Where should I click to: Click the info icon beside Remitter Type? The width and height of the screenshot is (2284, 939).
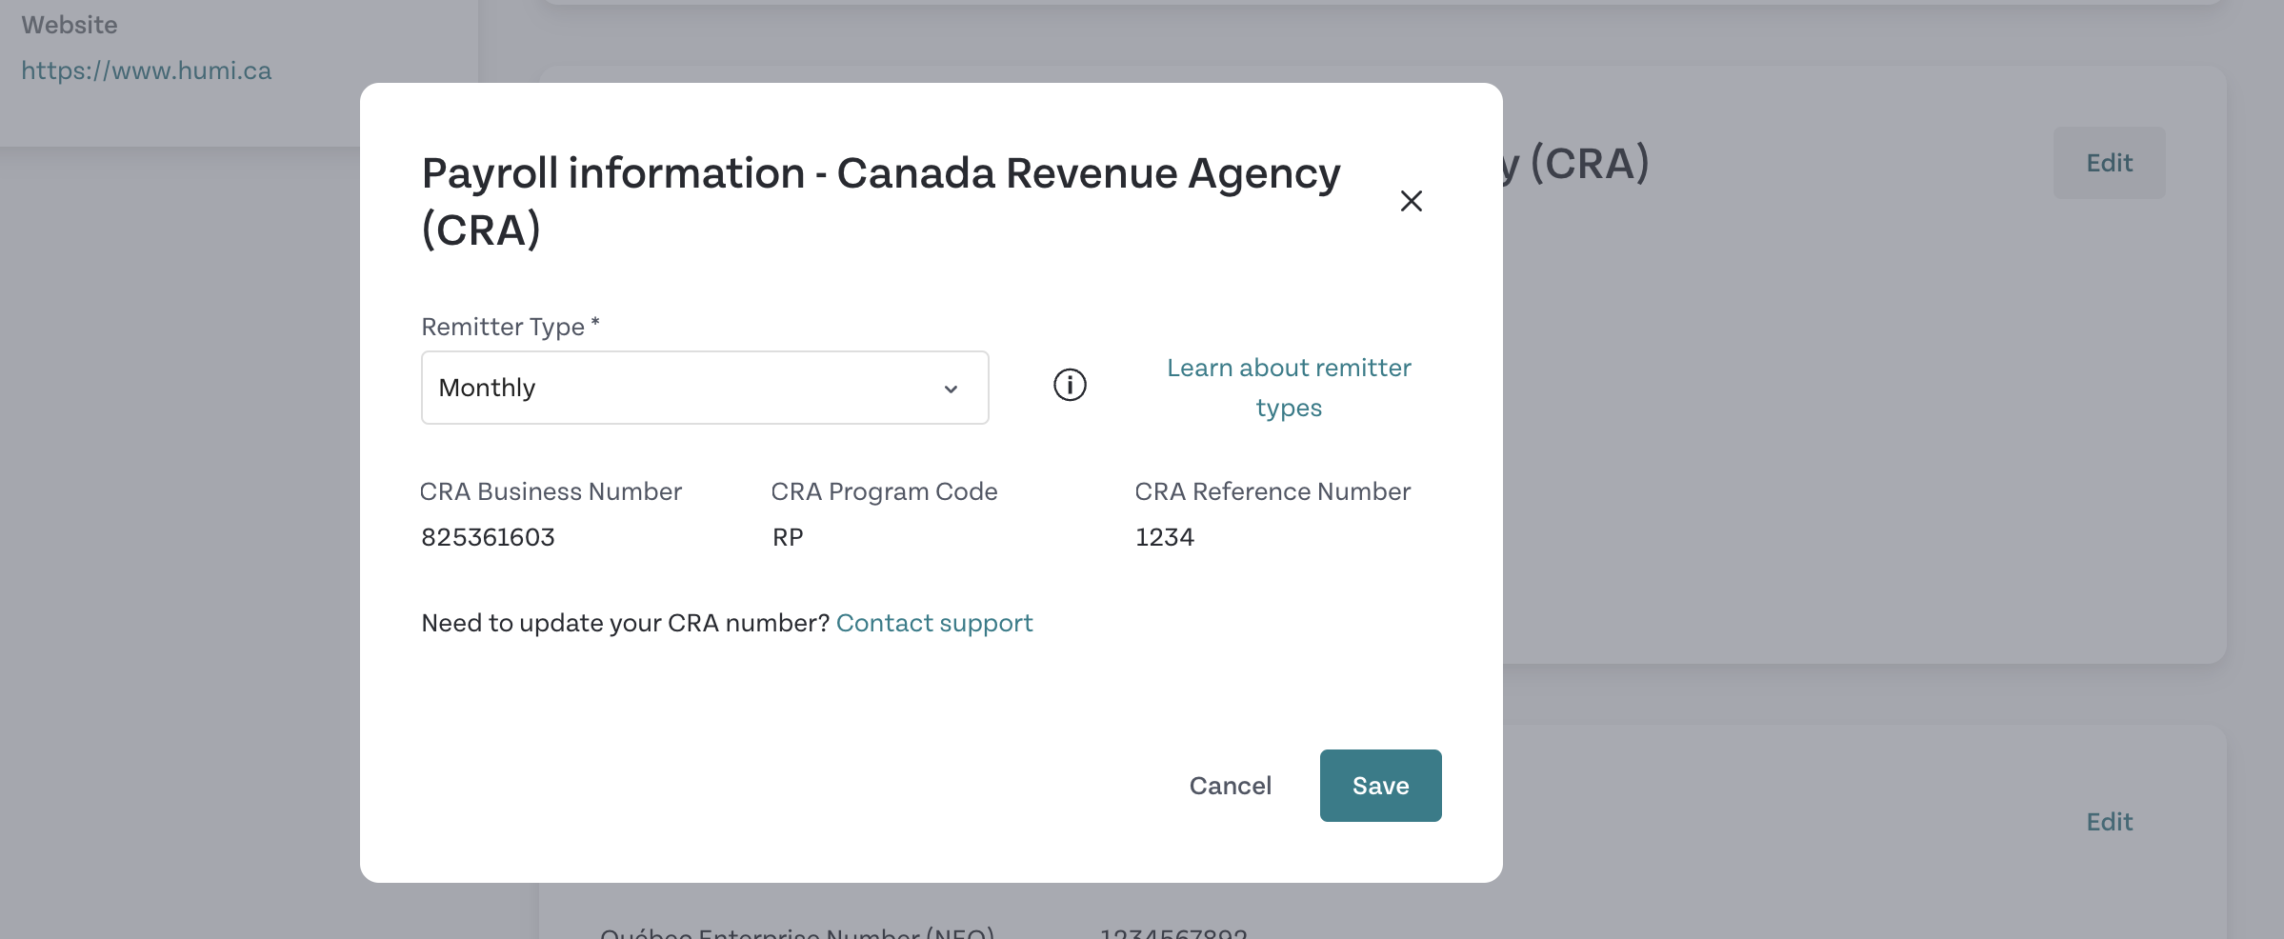click(1070, 385)
